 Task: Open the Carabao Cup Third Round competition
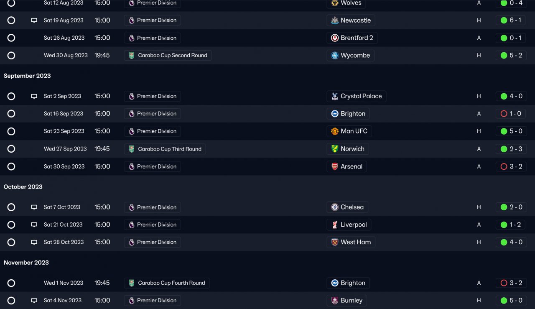coord(169,149)
